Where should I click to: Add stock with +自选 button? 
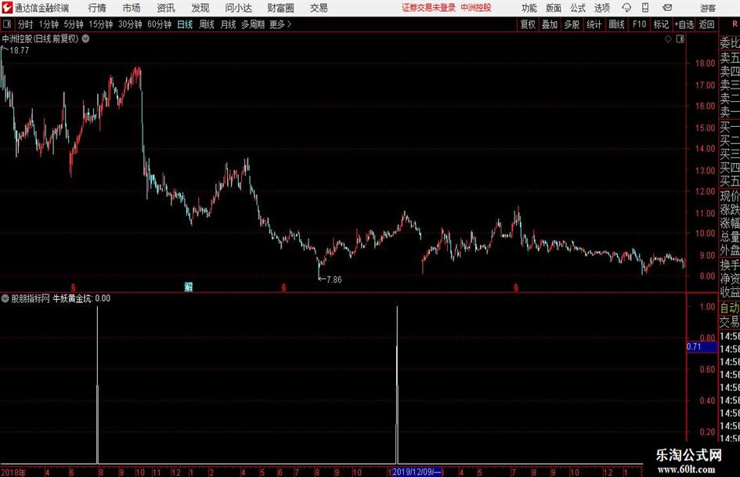coord(684,24)
